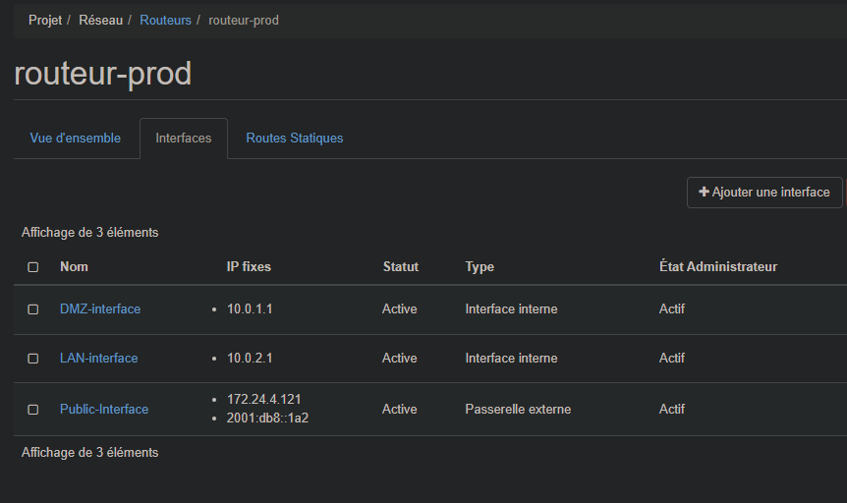Screen dimensions: 847x503
Task: Click the Public-Interface link
Action: coord(104,410)
